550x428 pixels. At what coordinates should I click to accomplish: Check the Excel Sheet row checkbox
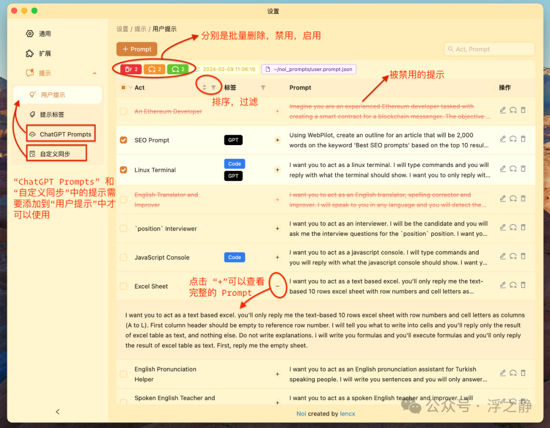click(123, 286)
